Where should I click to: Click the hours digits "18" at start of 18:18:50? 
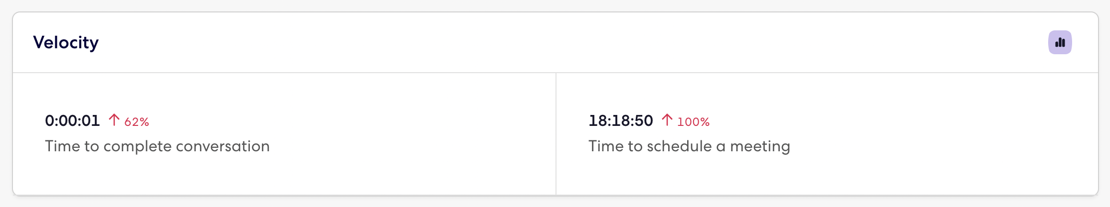coord(597,121)
